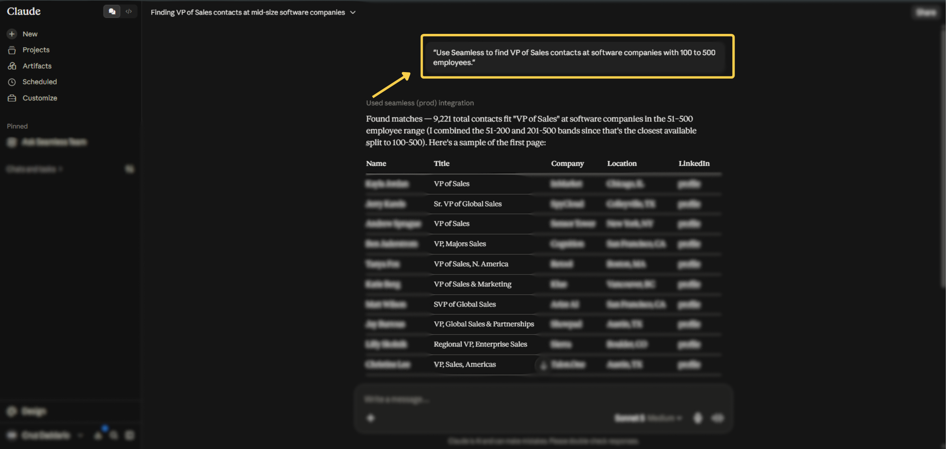Click the "Found matches" response paragraph
This screenshot has width=946, height=449.
531,130
